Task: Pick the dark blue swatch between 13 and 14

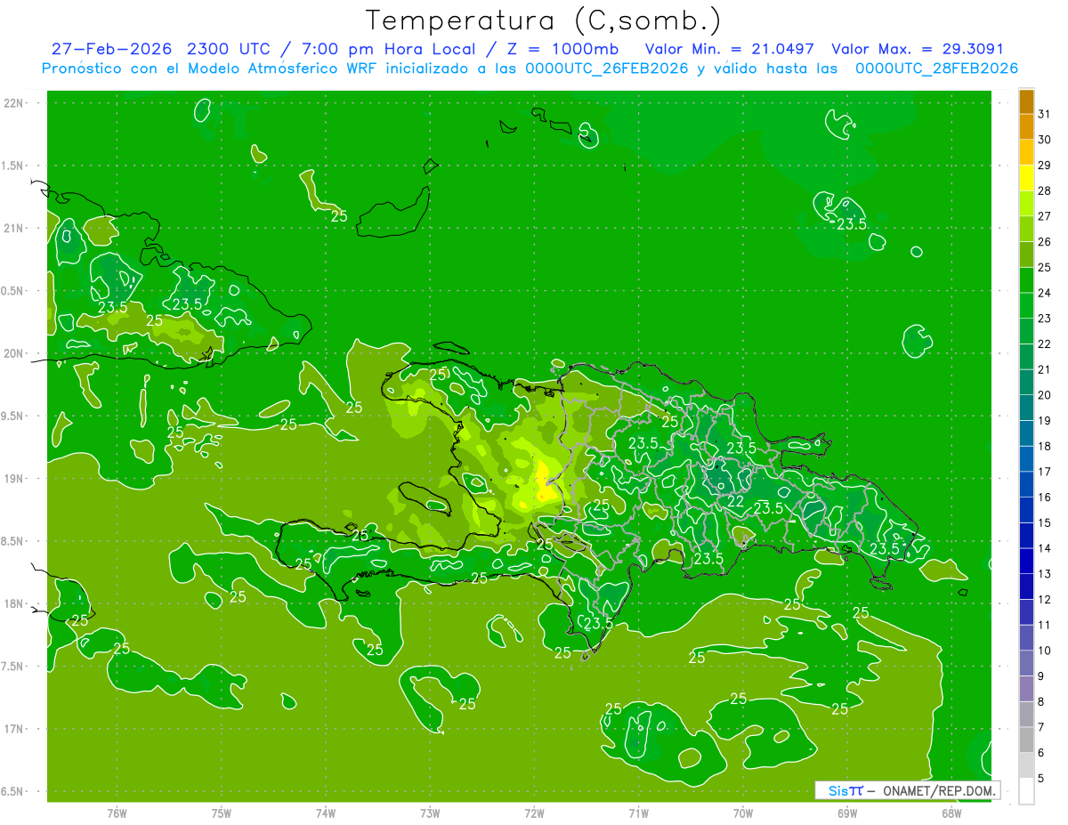Action: (1026, 562)
